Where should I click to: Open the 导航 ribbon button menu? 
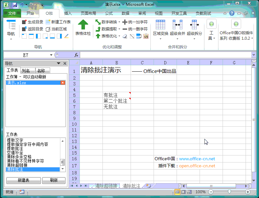tap(11, 30)
